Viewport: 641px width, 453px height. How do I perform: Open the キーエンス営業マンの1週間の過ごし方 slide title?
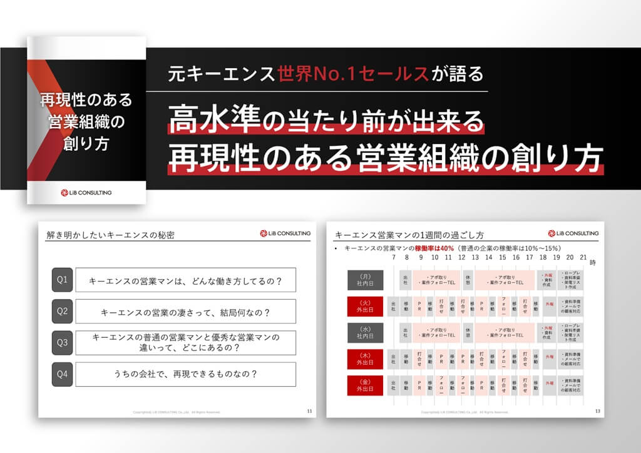(409, 235)
